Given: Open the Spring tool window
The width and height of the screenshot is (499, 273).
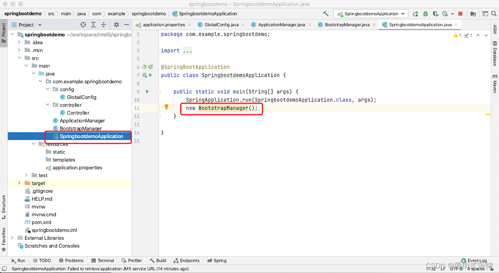Looking at the screenshot, I should pos(217,260).
